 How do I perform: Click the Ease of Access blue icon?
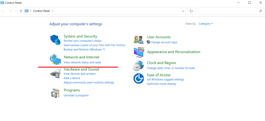point(139,79)
